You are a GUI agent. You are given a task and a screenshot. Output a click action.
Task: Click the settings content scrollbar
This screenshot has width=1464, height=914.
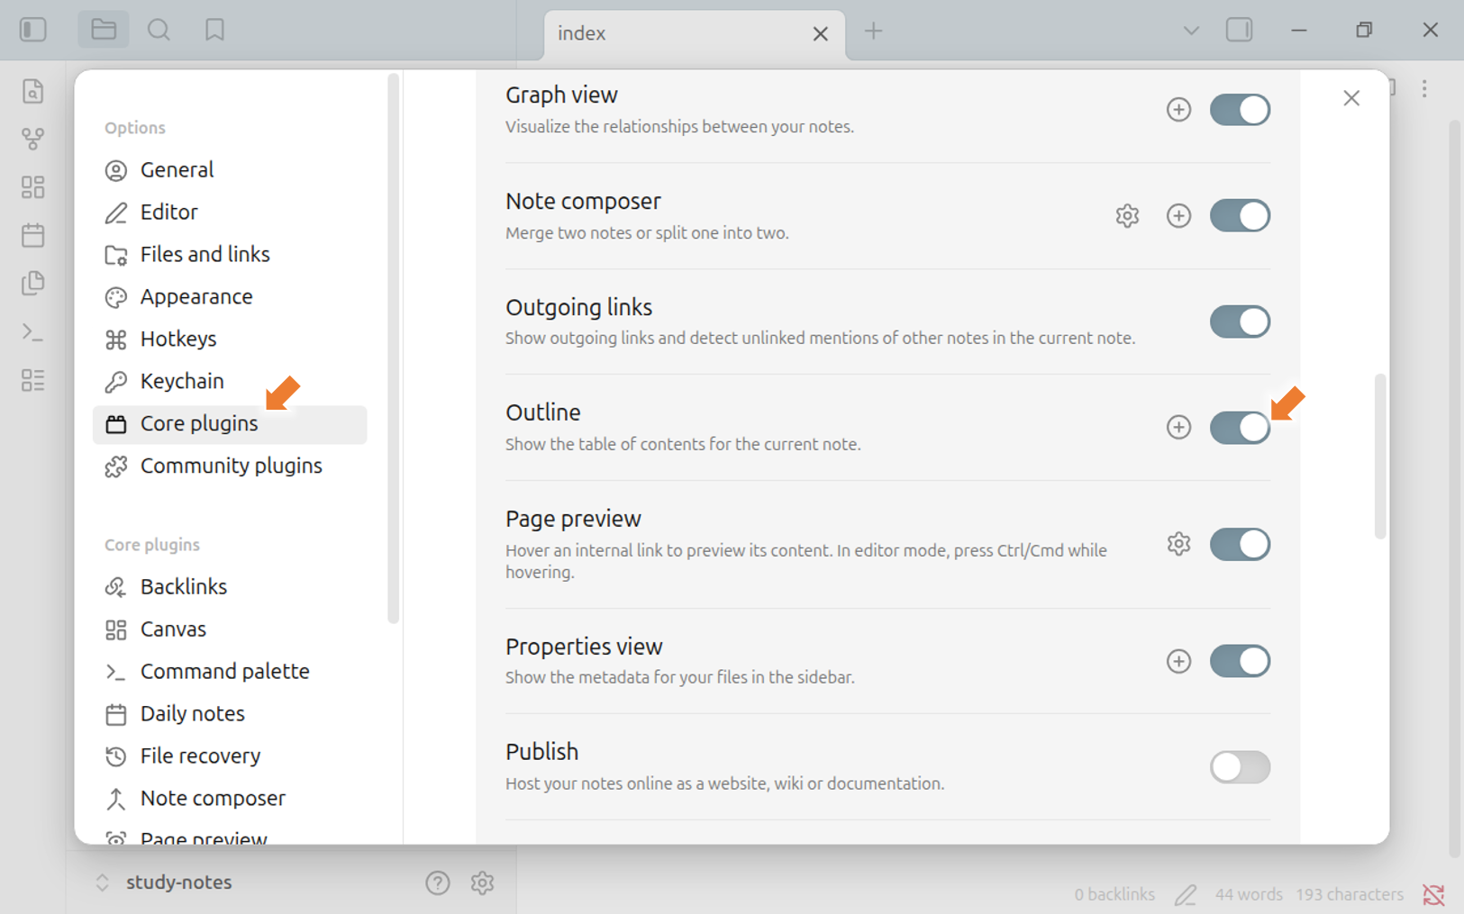click(1380, 457)
